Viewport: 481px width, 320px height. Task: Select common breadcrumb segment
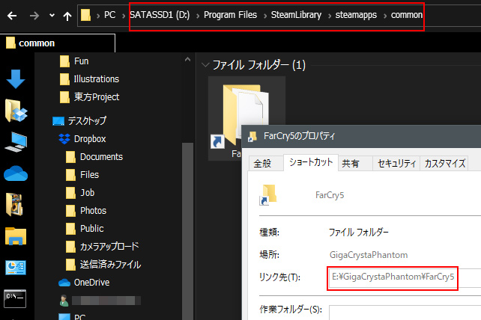(x=407, y=15)
